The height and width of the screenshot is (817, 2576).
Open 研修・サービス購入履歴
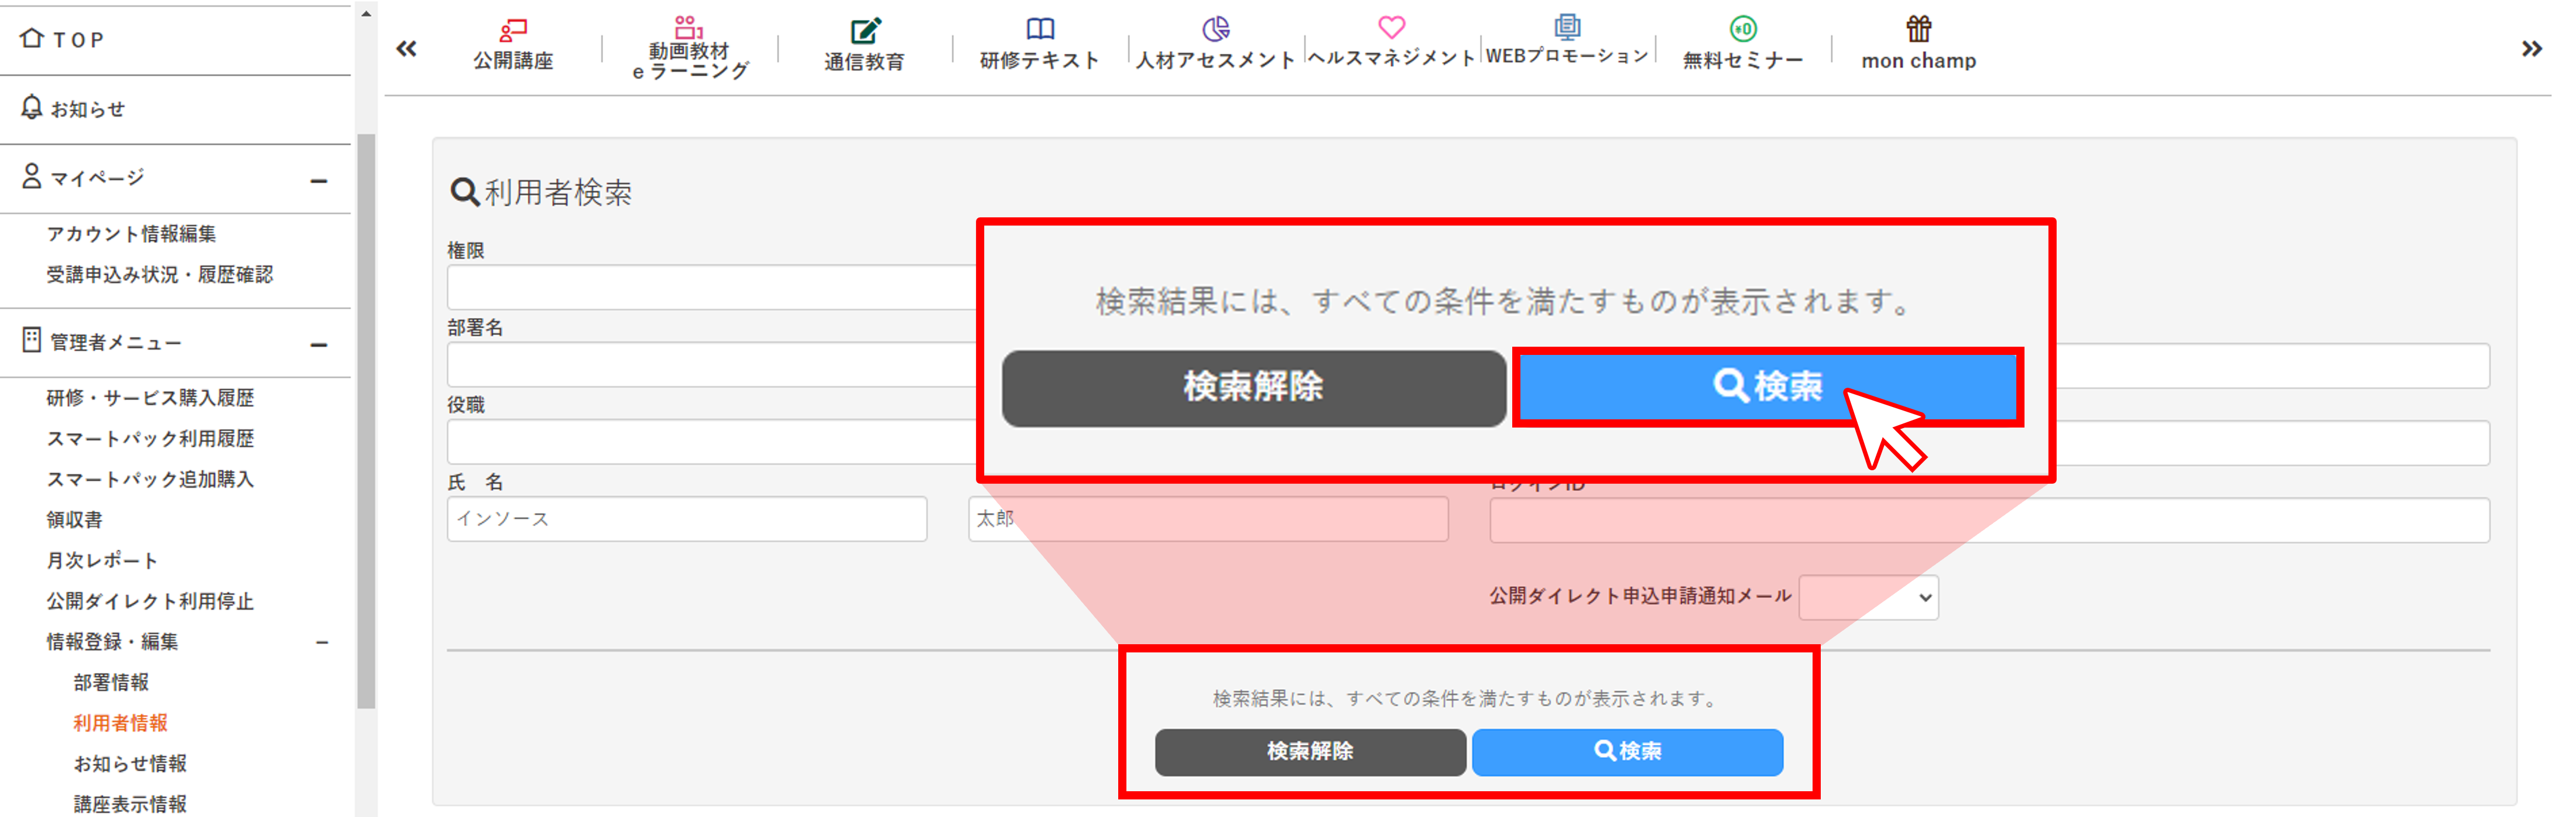[x=150, y=397]
